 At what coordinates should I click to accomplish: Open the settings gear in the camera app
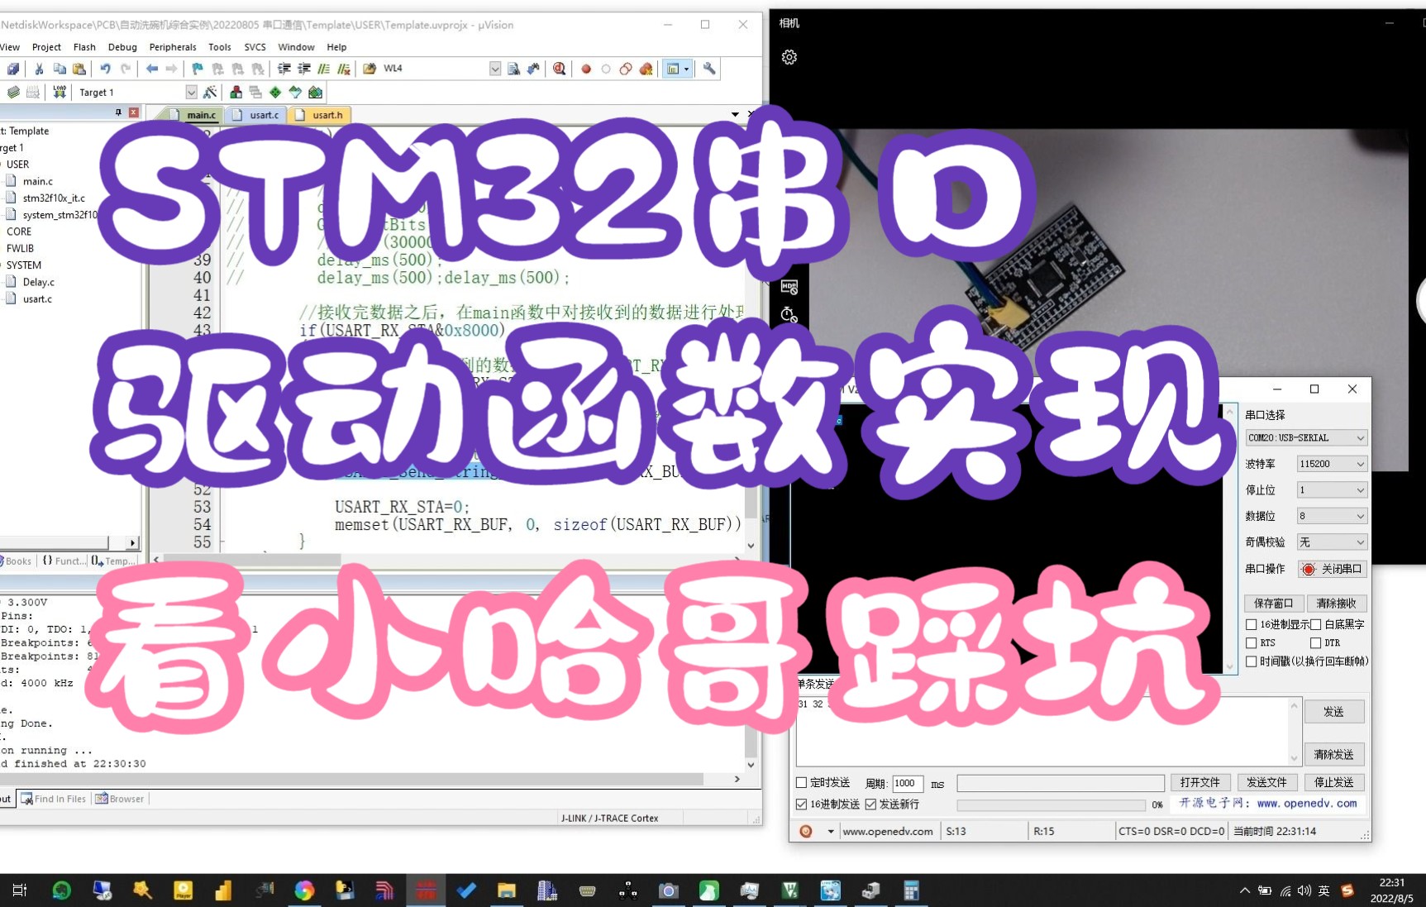789,56
